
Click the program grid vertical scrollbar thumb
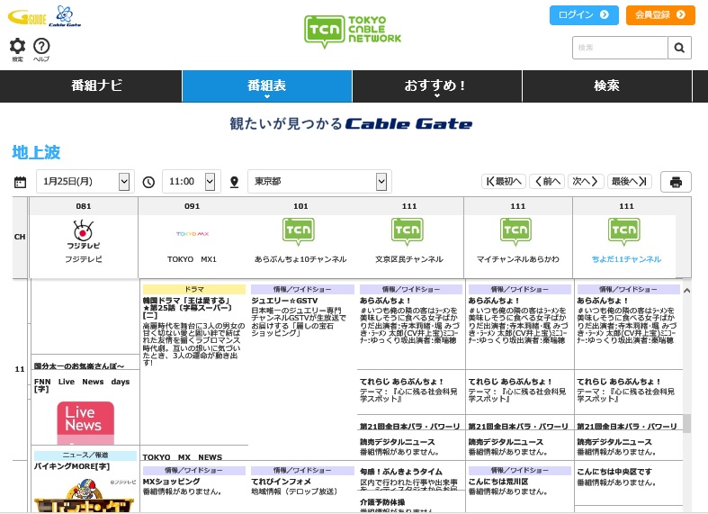pos(686,424)
